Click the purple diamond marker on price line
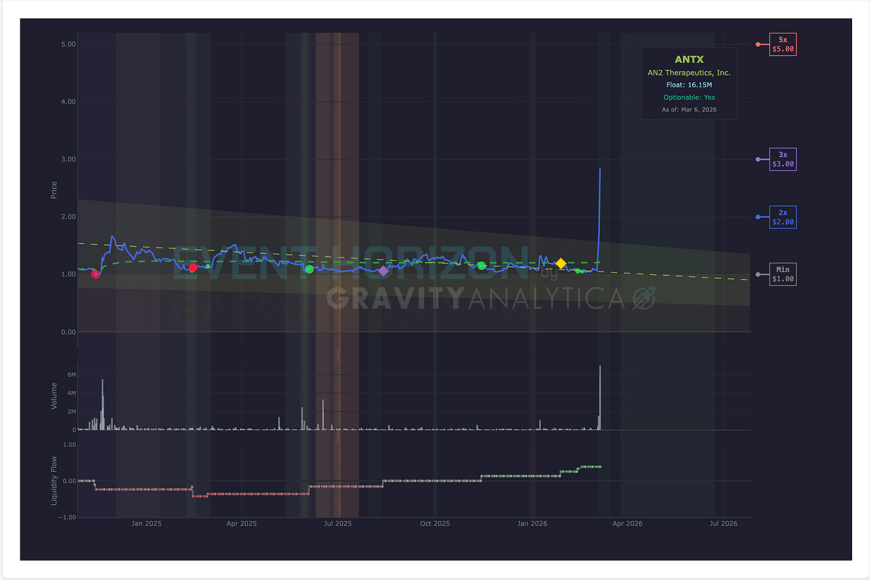Image resolution: width=870 pixels, height=580 pixels. click(383, 271)
